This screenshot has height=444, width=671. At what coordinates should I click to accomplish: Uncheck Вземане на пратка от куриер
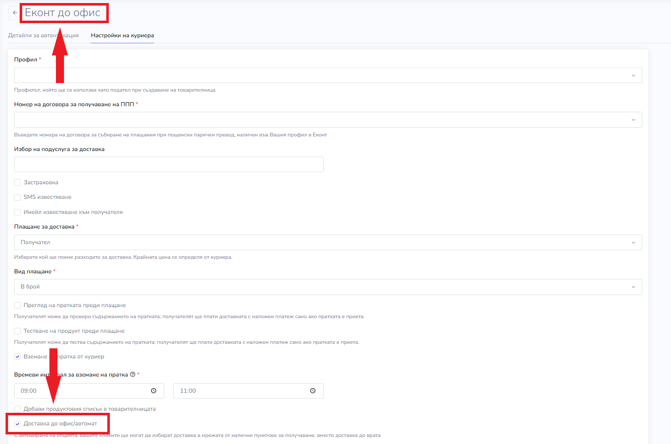click(18, 357)
